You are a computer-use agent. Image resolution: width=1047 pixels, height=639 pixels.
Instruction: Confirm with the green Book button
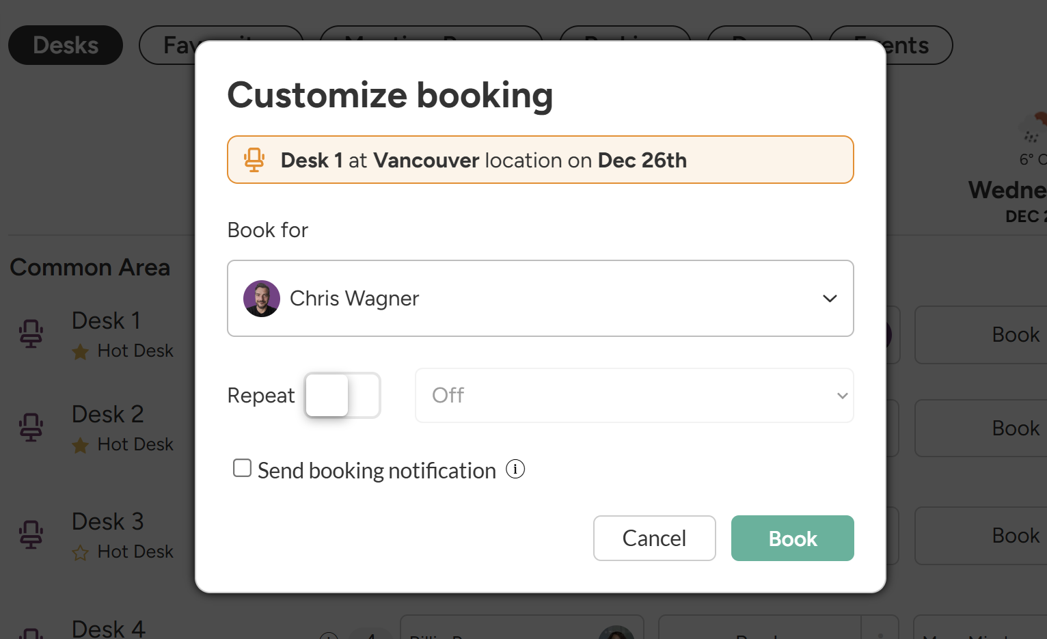click(792, 539)
